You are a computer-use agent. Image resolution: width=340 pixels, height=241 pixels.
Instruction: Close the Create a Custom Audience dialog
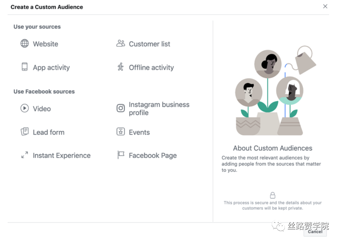click(325, 6)
